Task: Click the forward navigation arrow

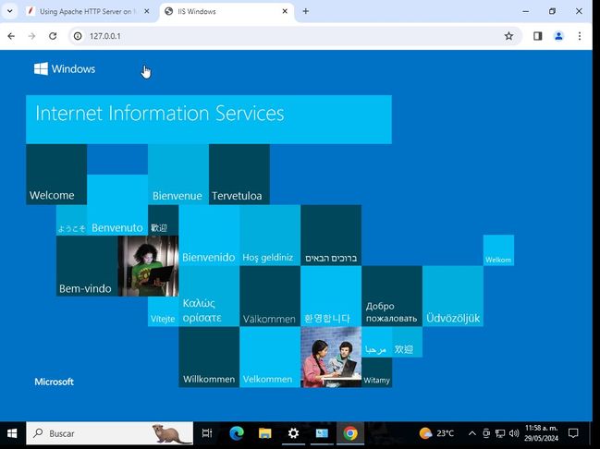Action: tap(31, 36)
